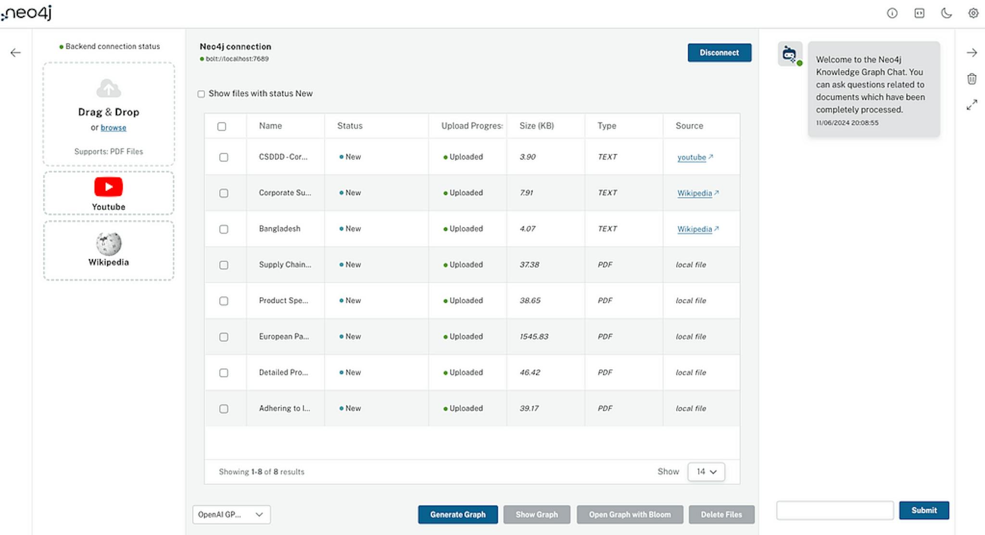985x535 pixels.
Task: Clear the chat using the trash icon
Action: pos(972,79)
